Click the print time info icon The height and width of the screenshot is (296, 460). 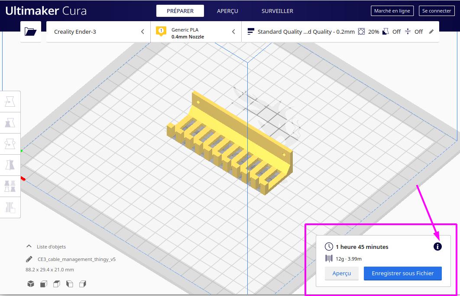tap(437, 246)
